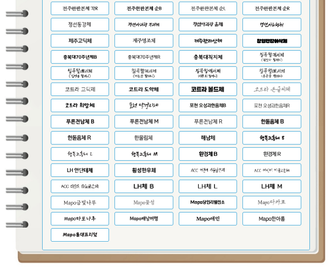Click the 코트라 볼드체 font button

[208, 89]
